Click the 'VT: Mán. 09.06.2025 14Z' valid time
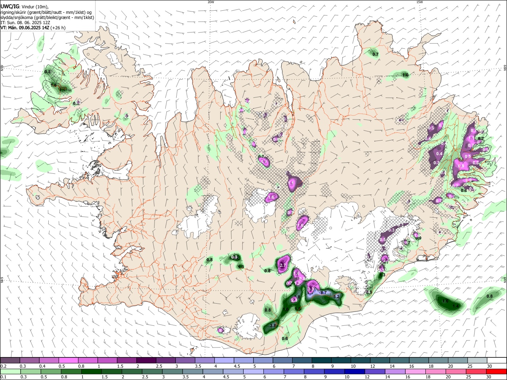 [x=25, y=28]
